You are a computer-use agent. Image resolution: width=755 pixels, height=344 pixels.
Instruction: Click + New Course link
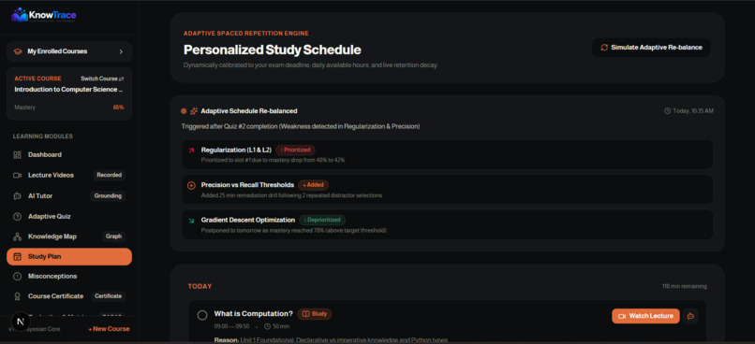[x=109, y=329]
